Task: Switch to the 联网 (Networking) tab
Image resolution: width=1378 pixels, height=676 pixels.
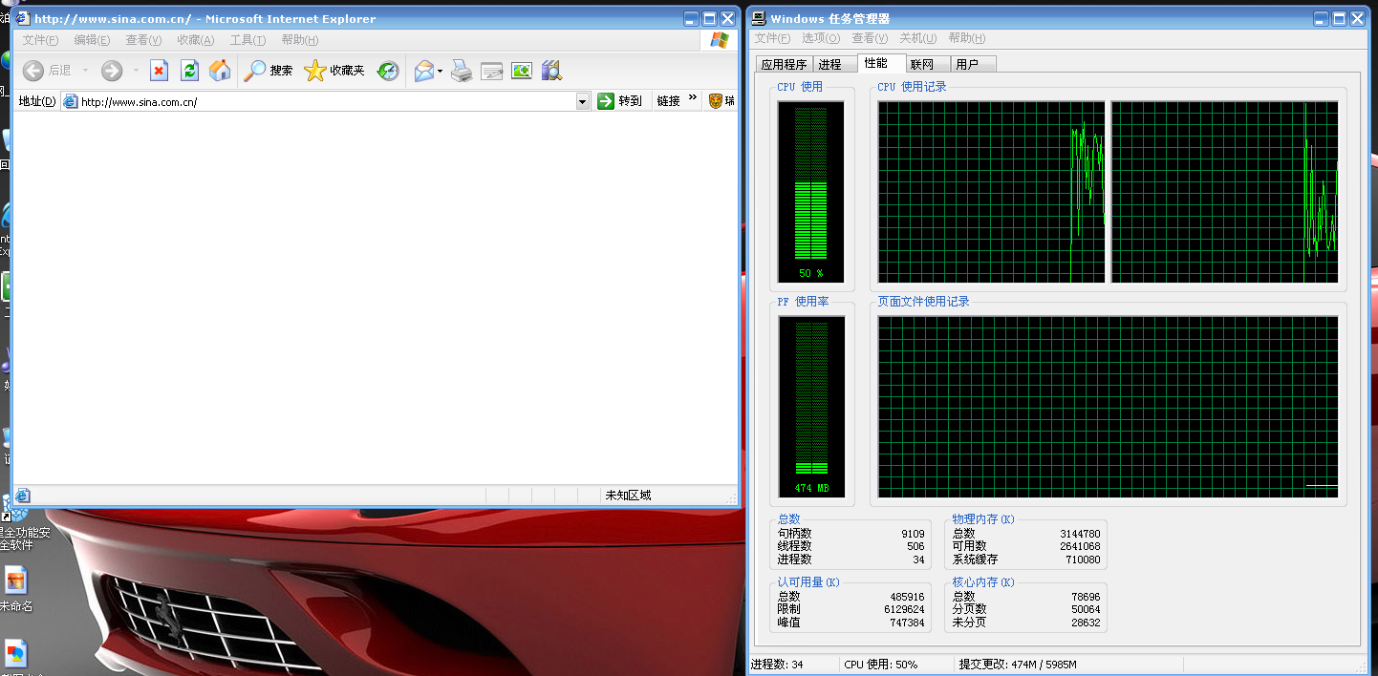Action: pyautogui.click(x=922, y=64)
